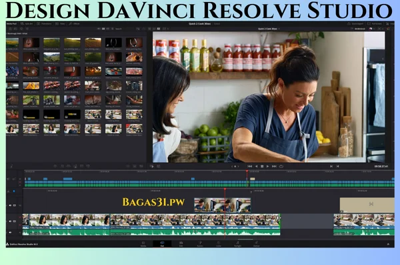Click the Place on Top icon
The height and width of the screenshot is (265, 400).
pos(81,166)
